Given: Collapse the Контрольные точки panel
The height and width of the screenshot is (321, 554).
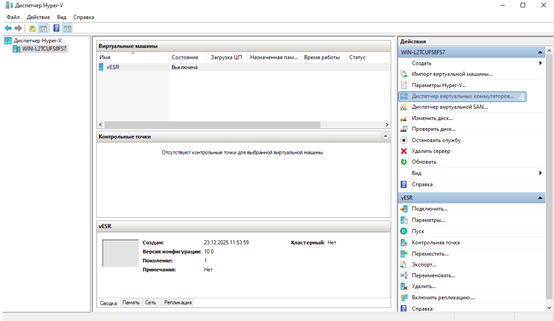Looking at the screenshot, I should [385, 136].
